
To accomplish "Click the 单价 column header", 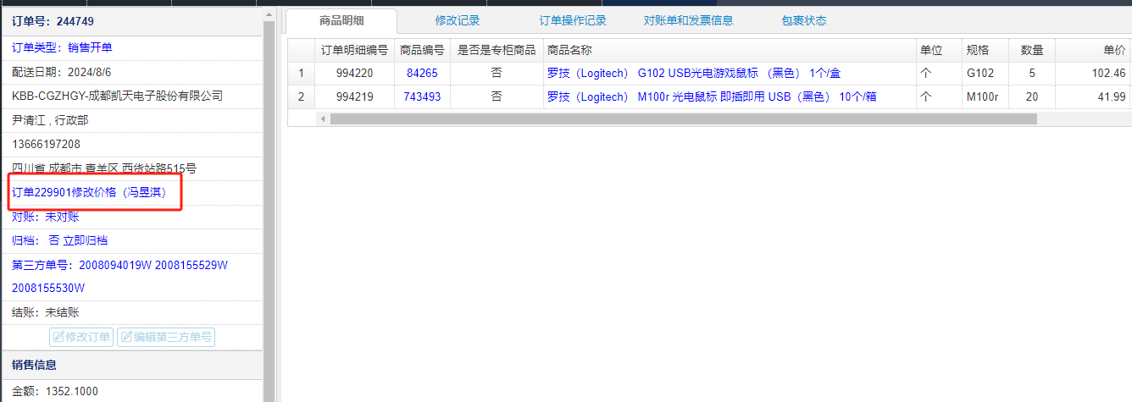I will click(1094, 50).
